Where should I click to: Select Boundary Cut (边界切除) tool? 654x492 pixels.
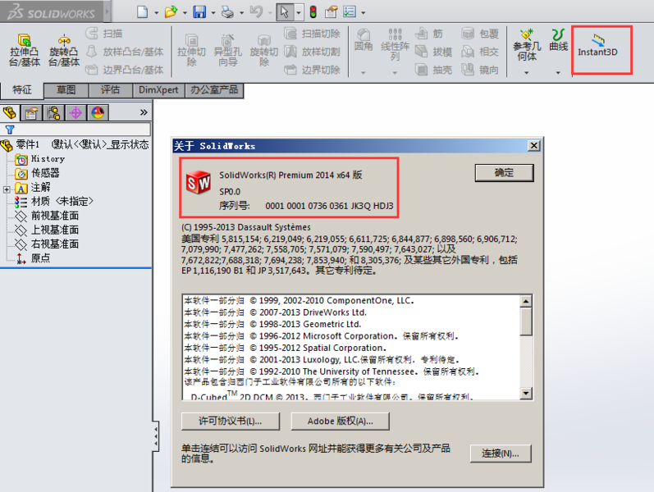point(313,70)
